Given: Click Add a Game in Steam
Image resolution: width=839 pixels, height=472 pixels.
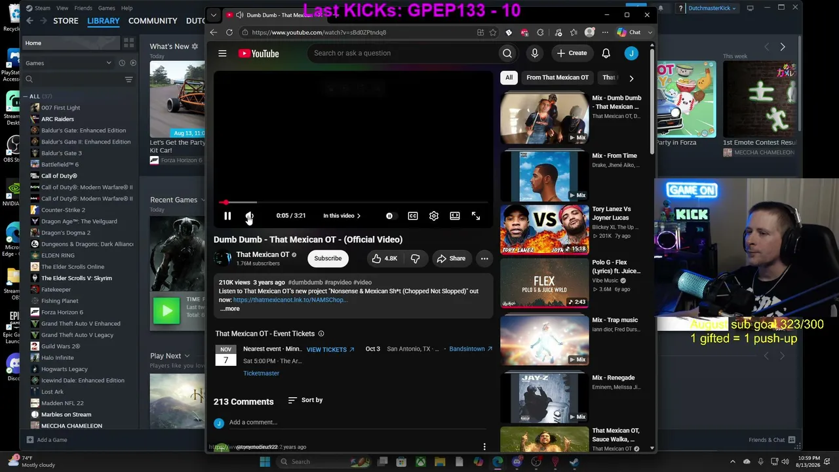Looking at the screenshot, I should 47,440.
